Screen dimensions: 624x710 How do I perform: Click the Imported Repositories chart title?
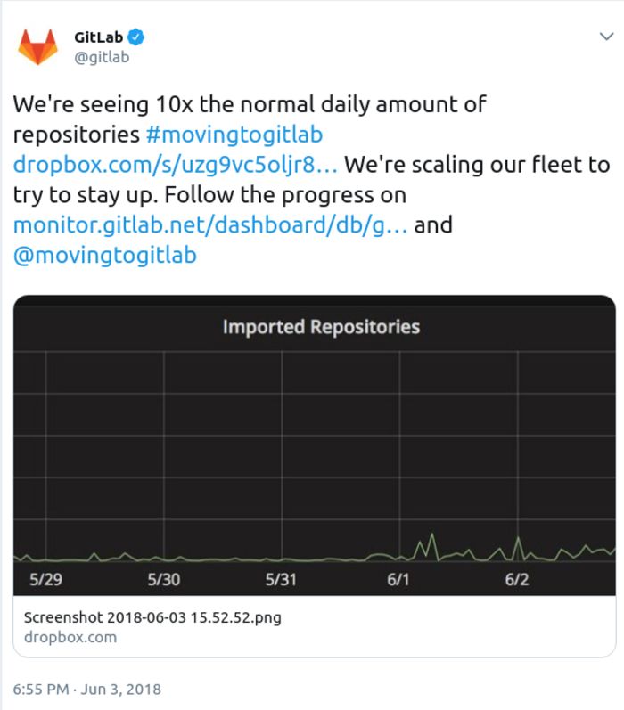coord(321,326)
